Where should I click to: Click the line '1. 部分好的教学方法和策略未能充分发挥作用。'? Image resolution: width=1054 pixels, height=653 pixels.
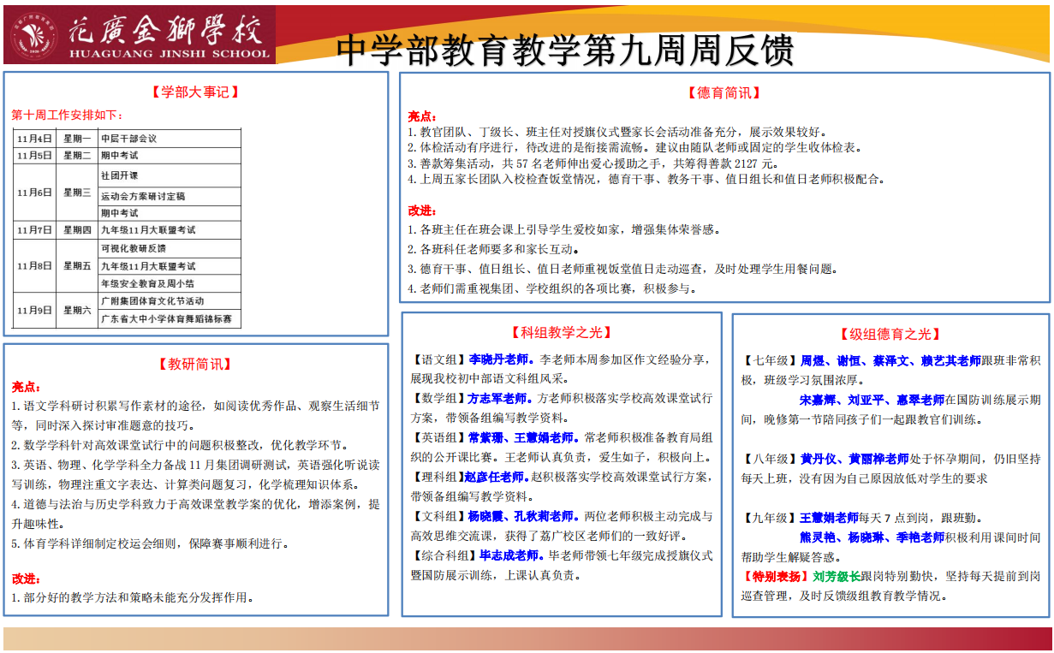(133, 598)
